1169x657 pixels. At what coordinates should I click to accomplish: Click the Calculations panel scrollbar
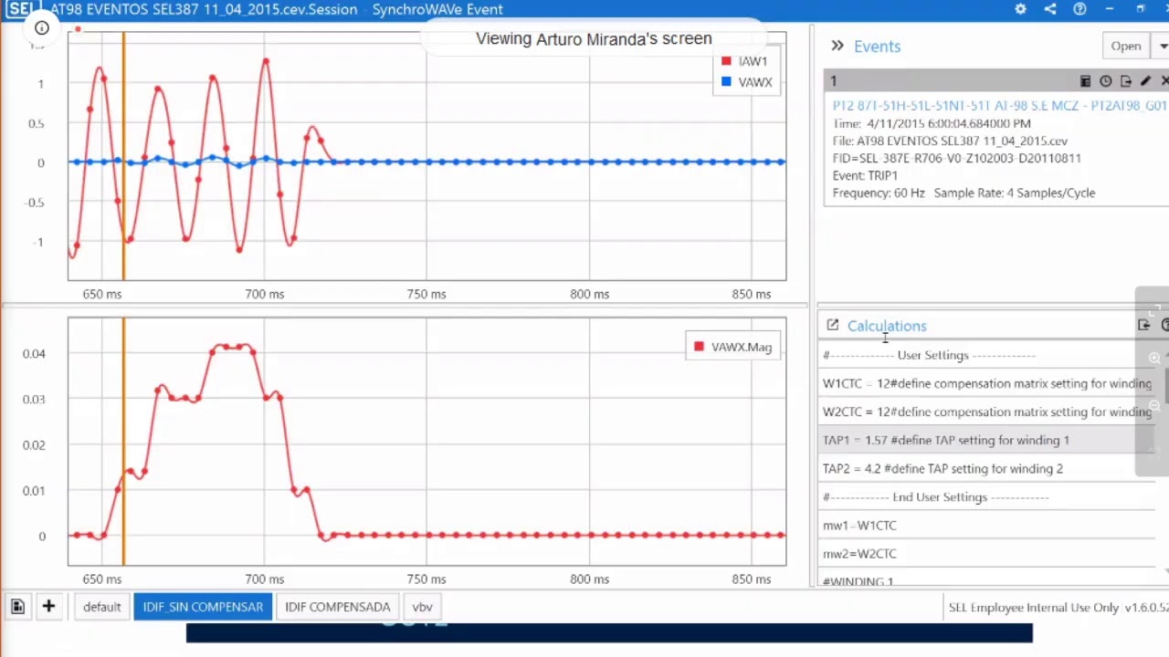coord(1166,388)
